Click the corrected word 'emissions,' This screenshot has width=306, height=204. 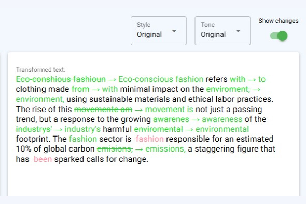tap(165, 149)
